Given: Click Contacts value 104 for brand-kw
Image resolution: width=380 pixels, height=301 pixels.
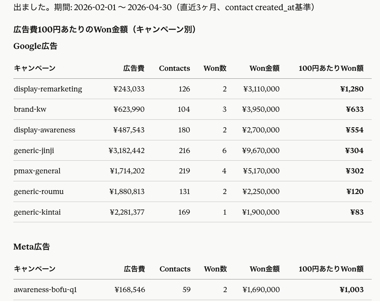Looking at the screenshot, I should 184,109.
